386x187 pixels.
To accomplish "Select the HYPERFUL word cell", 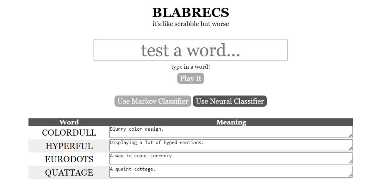I will click(x=69, y=146).
